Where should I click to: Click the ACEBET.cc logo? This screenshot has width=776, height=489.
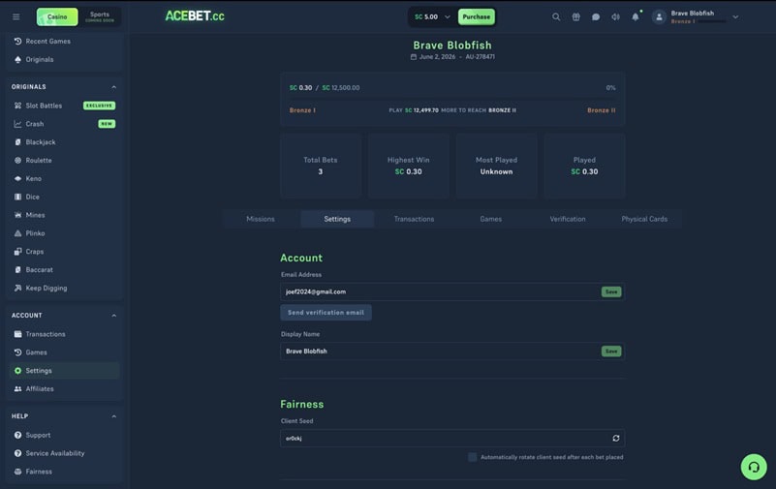pyautogui.click(x=195, y=16)
